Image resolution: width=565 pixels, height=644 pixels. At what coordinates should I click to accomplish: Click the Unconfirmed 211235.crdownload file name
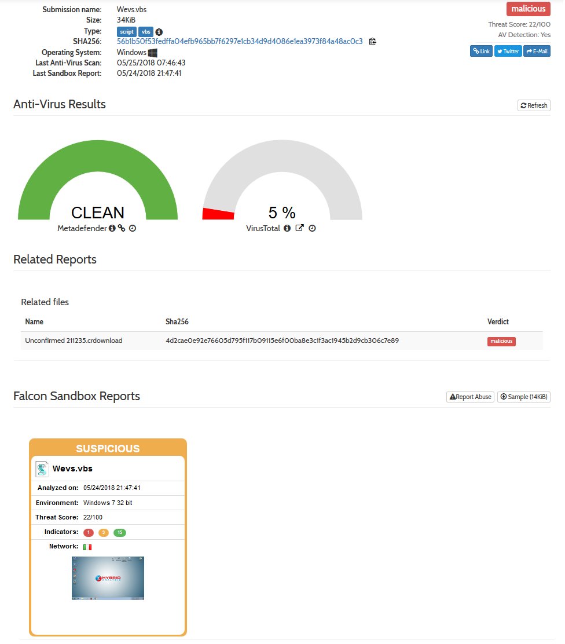74,341
